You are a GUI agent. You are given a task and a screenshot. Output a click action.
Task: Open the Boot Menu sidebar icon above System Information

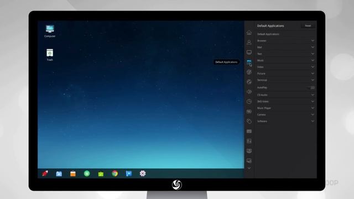[249, 151]
